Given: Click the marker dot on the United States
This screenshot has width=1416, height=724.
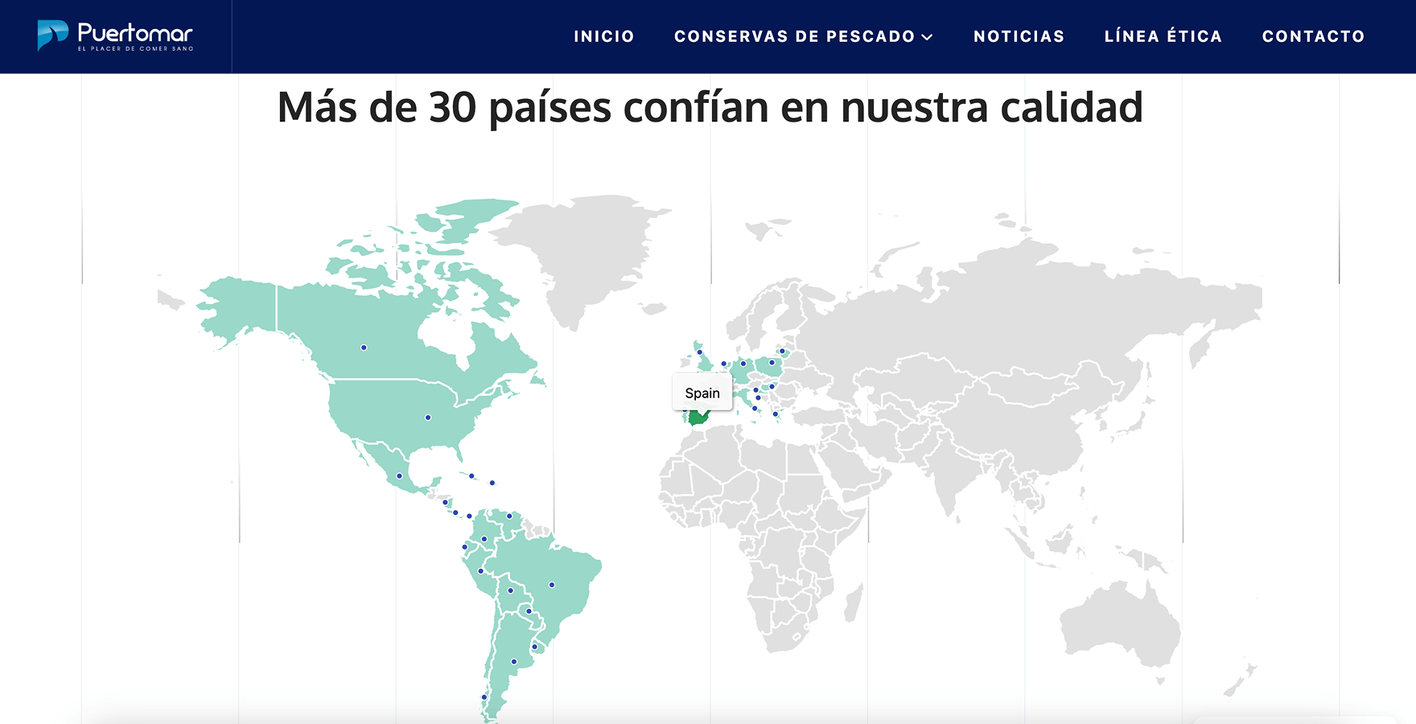Looking at the screenshot, I should tap(426, 417).
